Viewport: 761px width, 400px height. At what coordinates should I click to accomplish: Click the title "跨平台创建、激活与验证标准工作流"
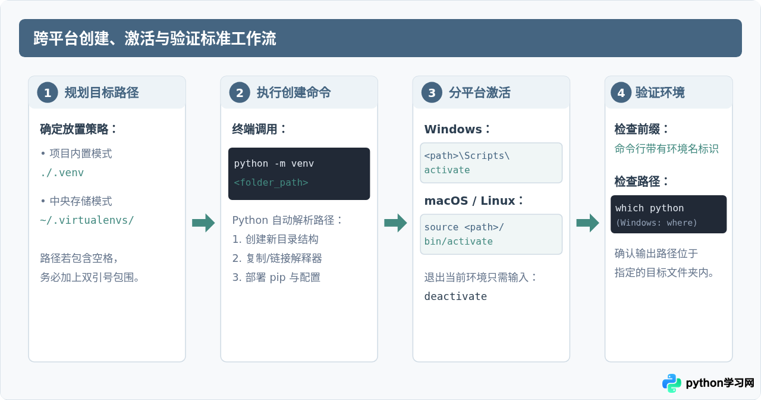155,39
